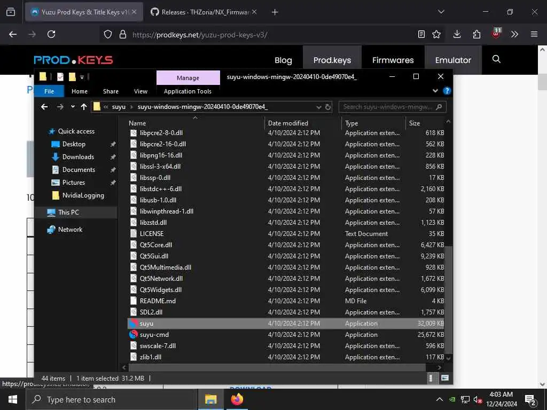
Task: Go up one folder level
Action: tap(84, 107)
